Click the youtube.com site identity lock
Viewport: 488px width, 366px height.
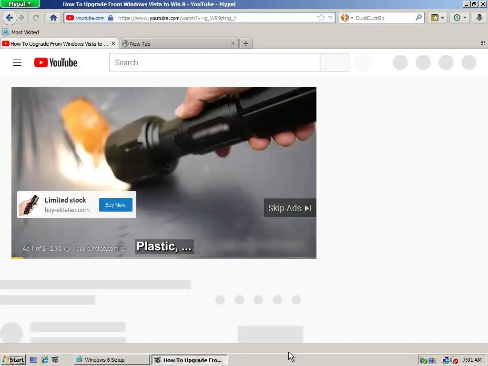click(111, 18)
